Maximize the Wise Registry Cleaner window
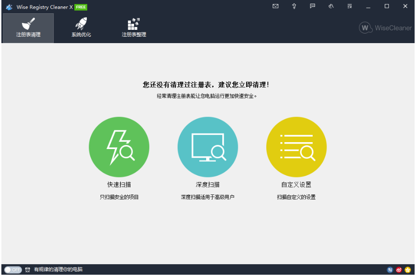This screenshot has width=416, height=277. 387,6
